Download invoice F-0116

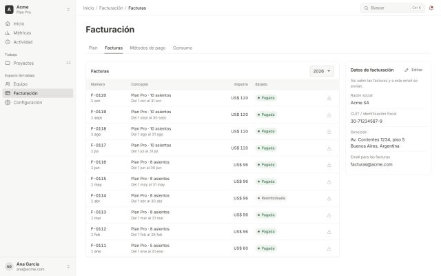[x=329, y=165]
